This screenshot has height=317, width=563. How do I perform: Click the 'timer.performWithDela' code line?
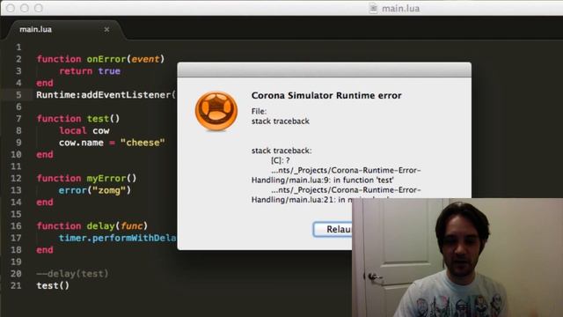point(118,238)
